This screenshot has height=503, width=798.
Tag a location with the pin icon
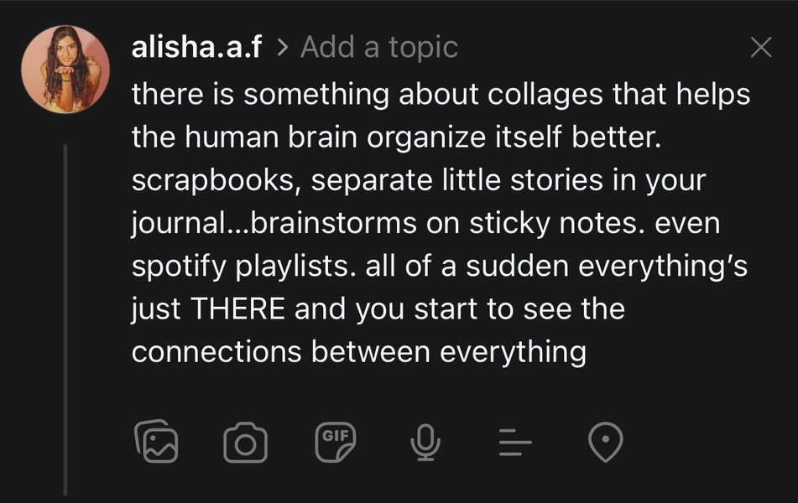pyautogui.click(x=605, y=441)
